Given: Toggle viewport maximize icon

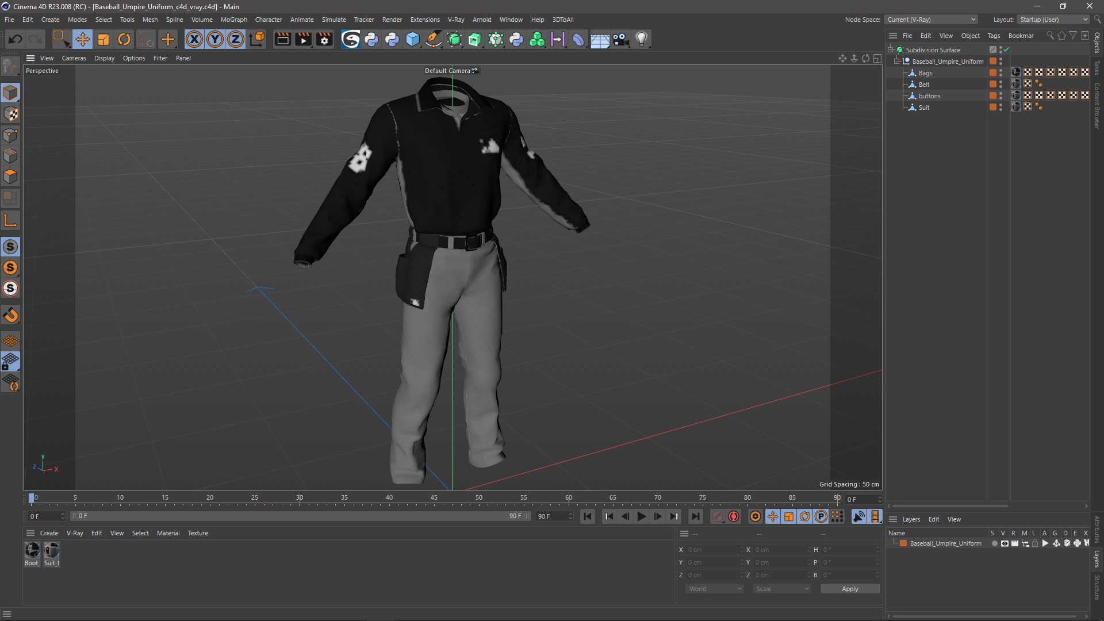Looking at the screenshot, I should coord(877,58).
